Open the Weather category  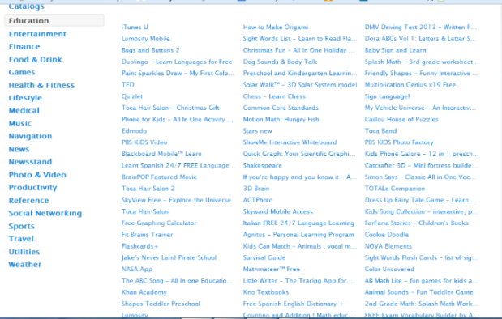pos(25,264)
